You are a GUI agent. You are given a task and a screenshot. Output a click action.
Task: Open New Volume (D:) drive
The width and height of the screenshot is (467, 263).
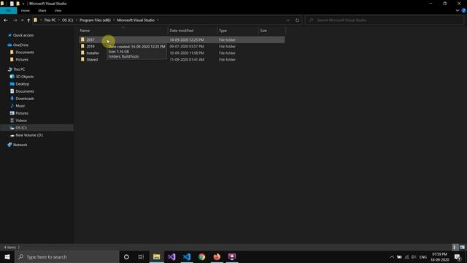[x=29, y=135]
